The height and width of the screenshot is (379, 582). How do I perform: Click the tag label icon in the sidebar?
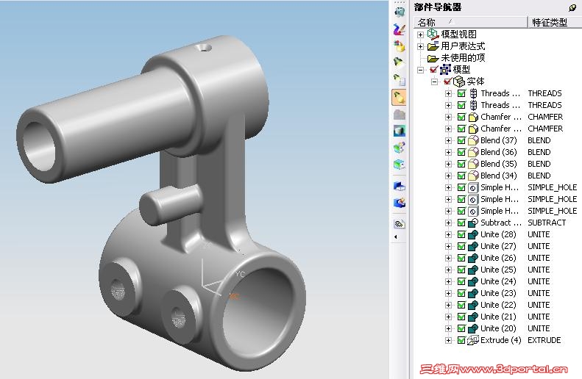tap(400, 224)
